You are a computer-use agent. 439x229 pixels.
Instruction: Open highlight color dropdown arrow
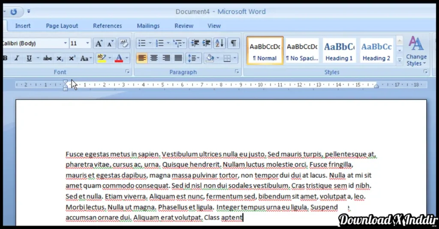(x=110, y=58)
